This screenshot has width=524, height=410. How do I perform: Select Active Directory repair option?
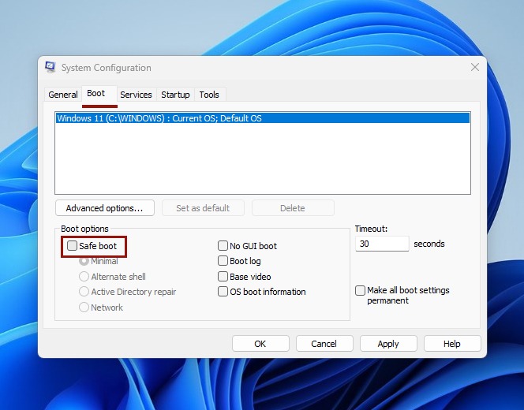(84, 292)
